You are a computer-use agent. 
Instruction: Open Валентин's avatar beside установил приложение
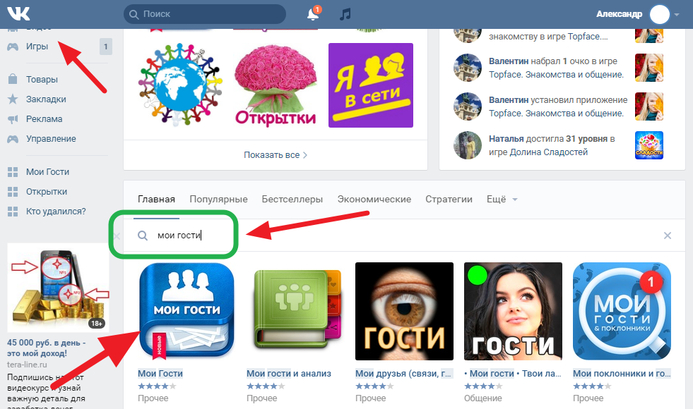pyautogui.click(x=468, y=106)
